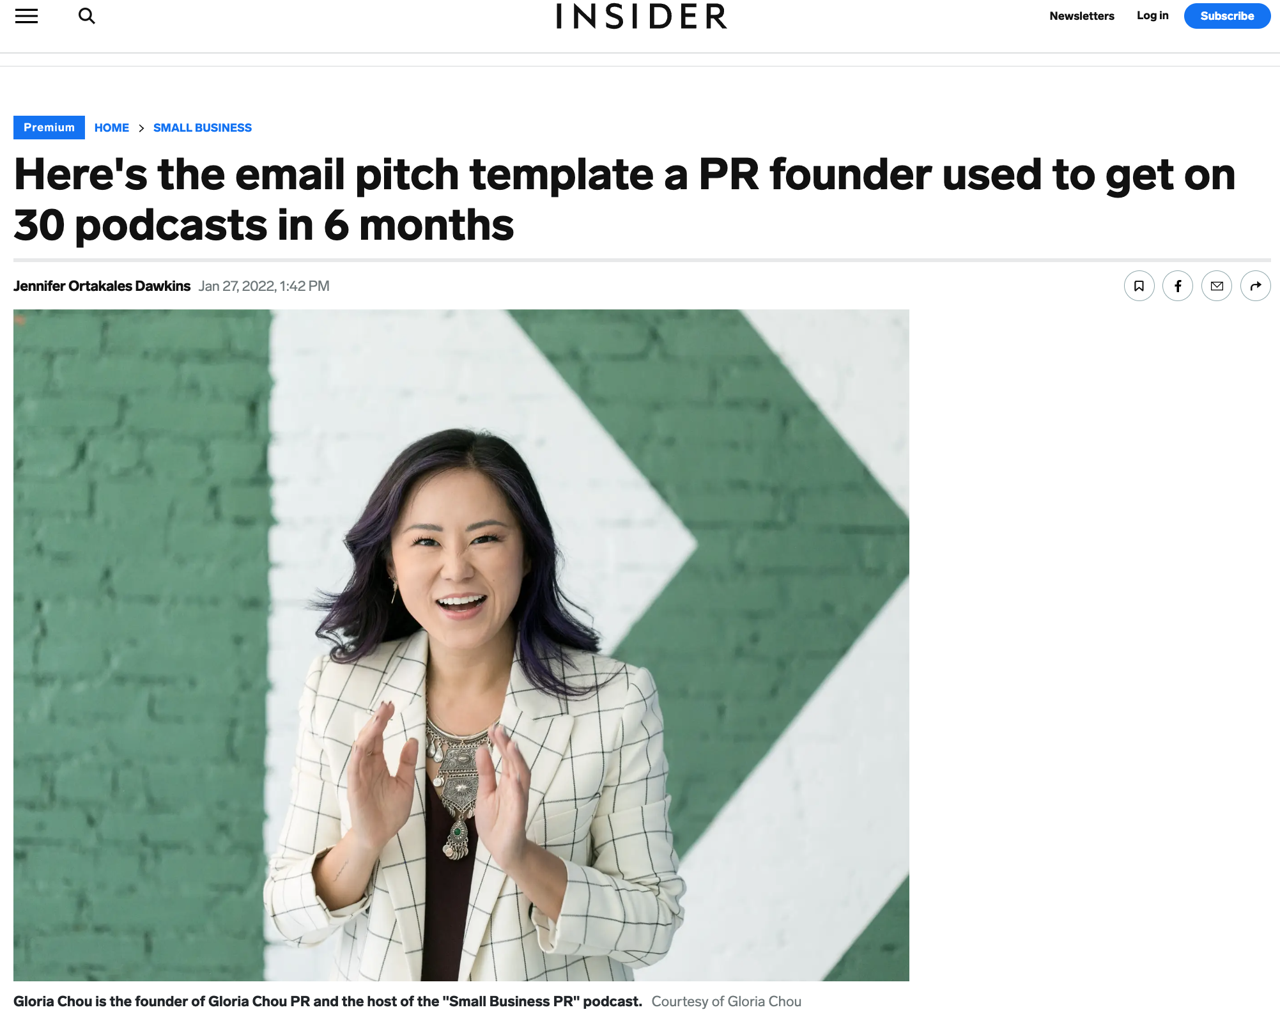Click the breadcrumb chevron after Home
1280x1012 pixels.
141,128
